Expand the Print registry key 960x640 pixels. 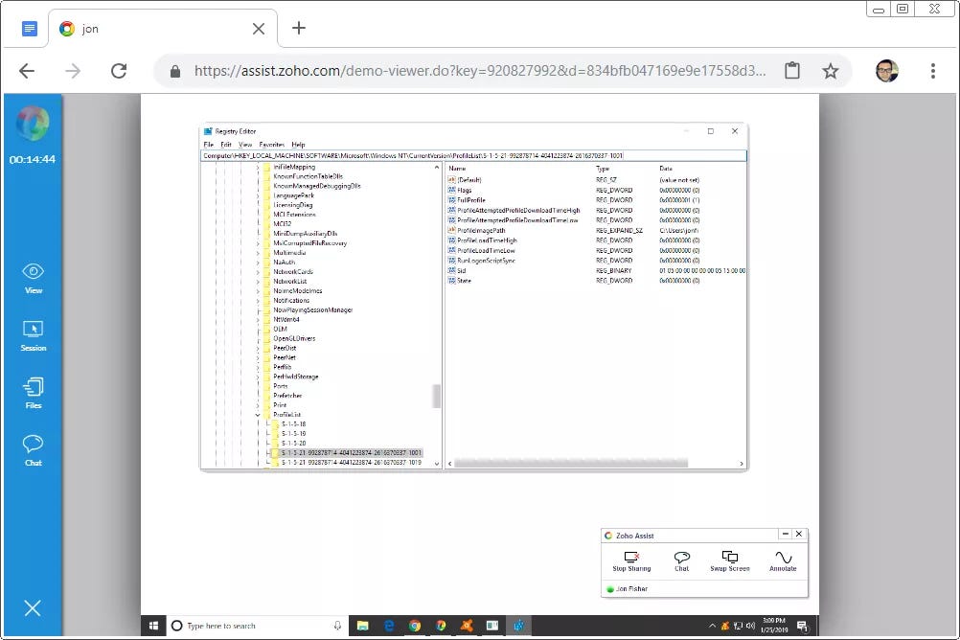pyautogui.click(x=258, y=405)
